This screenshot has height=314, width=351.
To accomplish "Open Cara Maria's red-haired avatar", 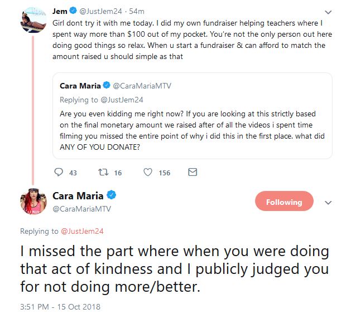I will (34, 201).
